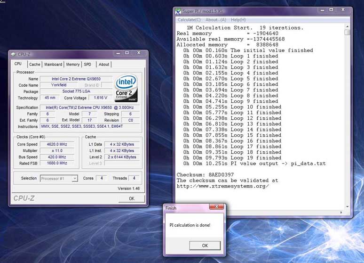This screenshot has width=364, height=263.
Task: Click the Package value Socket 775 LGA
Action: click(76, 91)
